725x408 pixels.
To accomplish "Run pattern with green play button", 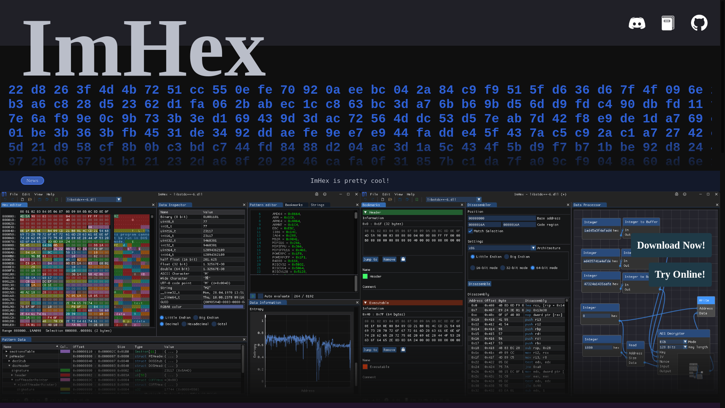I will (253, 296).
